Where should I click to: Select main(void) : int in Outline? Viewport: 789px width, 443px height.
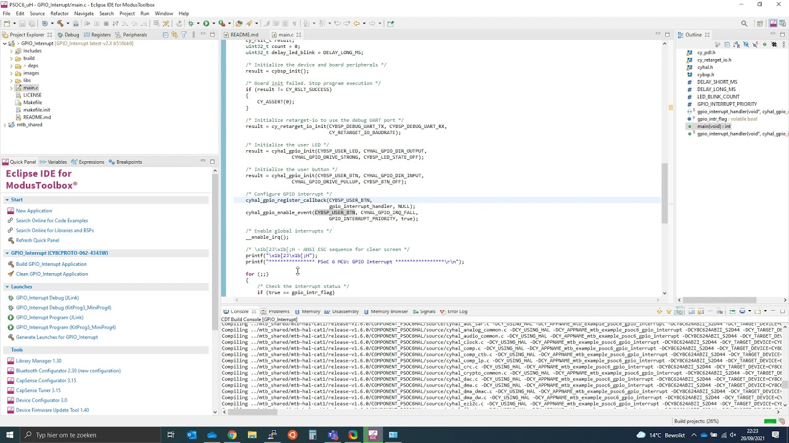coord(714,126)
